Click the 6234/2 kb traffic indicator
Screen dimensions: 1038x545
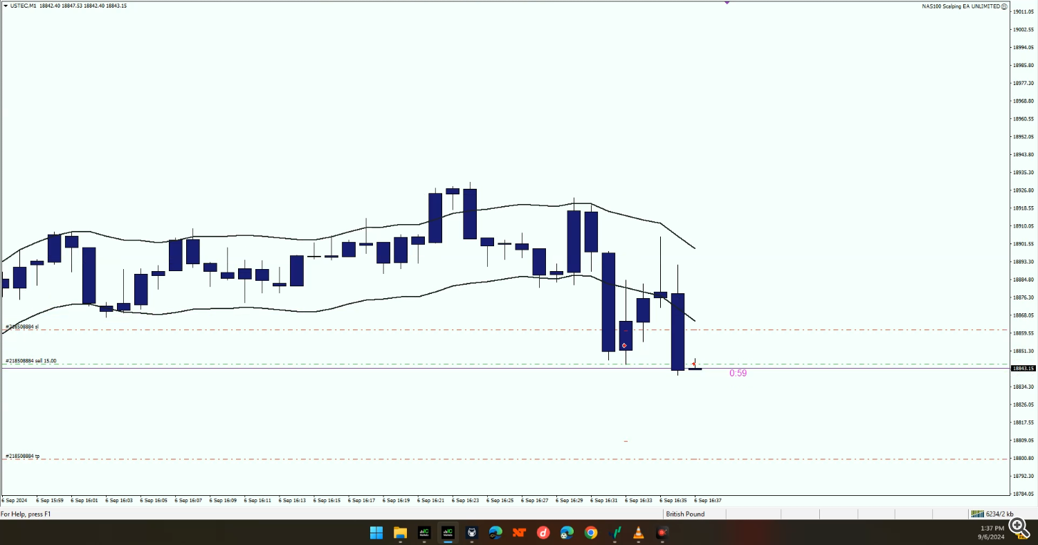(x=999, y=514)
